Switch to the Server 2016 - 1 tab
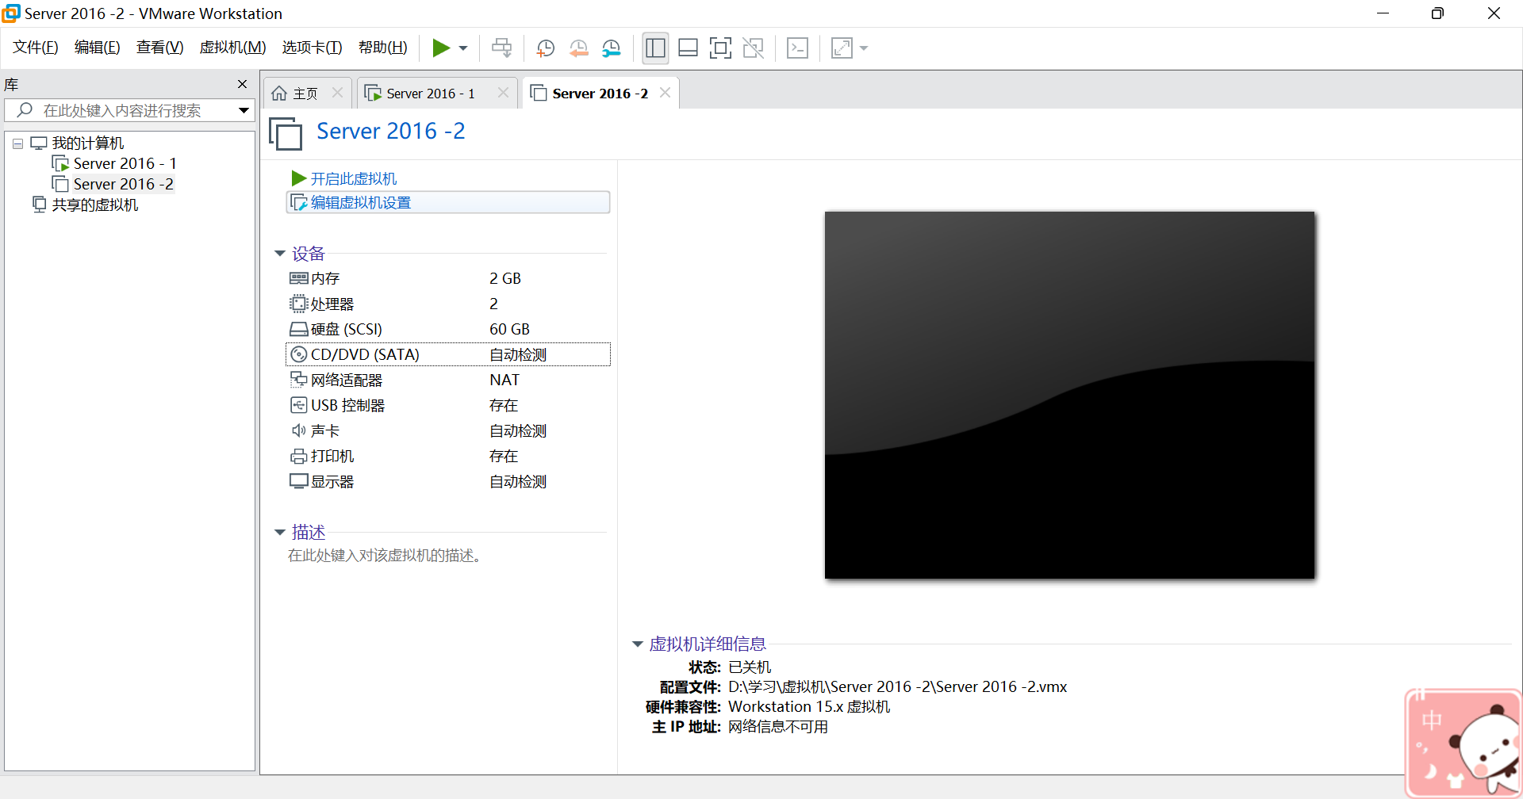The height and width of the screenshot is (799, 1523). click(x=431, y=94)
